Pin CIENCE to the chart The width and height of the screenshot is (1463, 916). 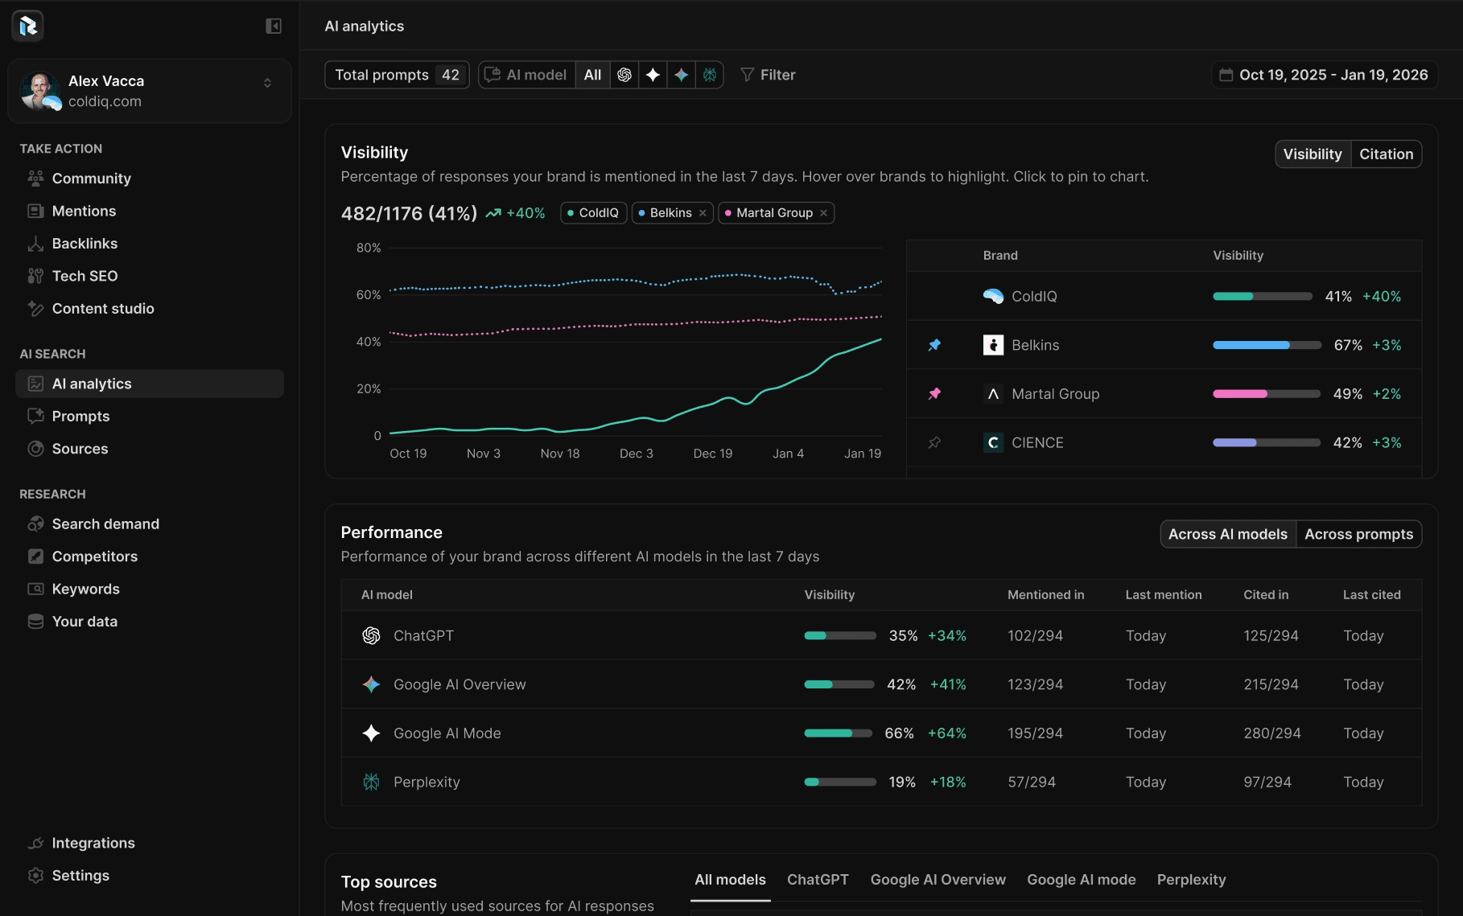(x=934, y=443)
